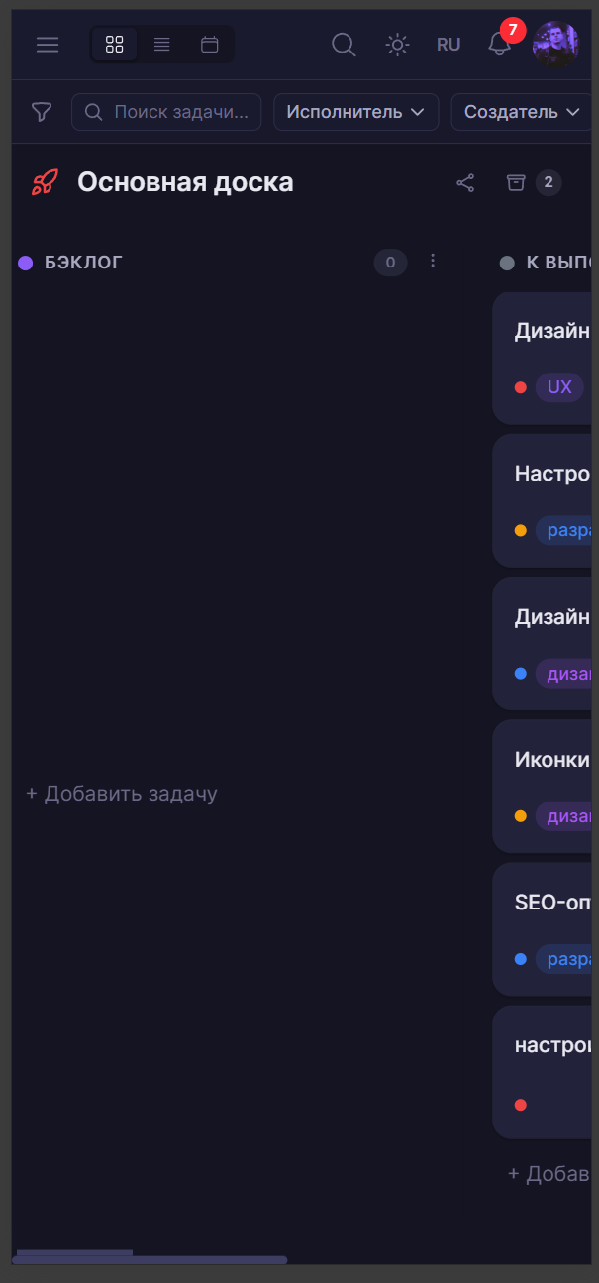Click the horizontal scrollbar at bottom
This screenshot has width=599, height=1283.
coord(149,1260)
